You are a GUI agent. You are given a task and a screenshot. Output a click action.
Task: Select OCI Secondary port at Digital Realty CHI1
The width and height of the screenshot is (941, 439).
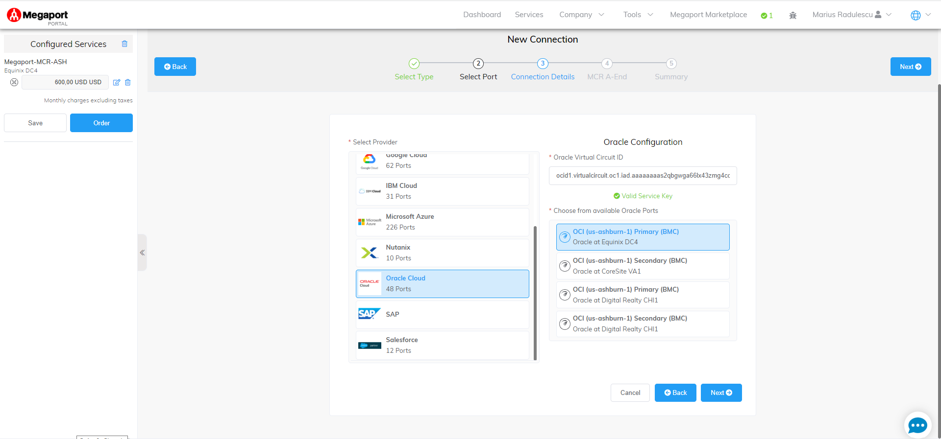[643, 323]
